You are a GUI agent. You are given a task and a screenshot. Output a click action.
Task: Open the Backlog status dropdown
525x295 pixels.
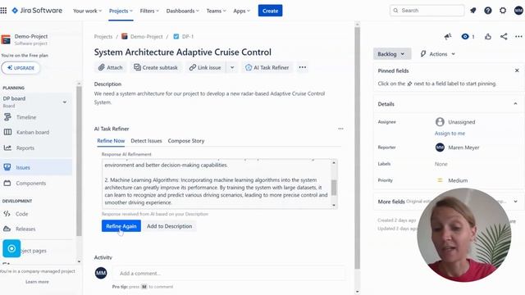[392, 54]
